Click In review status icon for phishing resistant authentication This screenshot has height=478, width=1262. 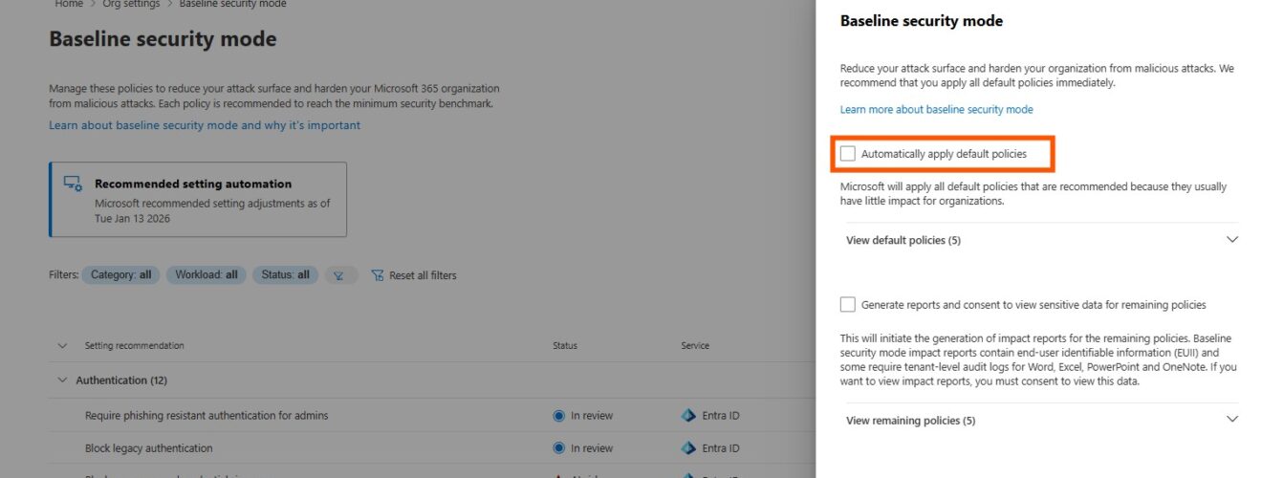point(559,416)
